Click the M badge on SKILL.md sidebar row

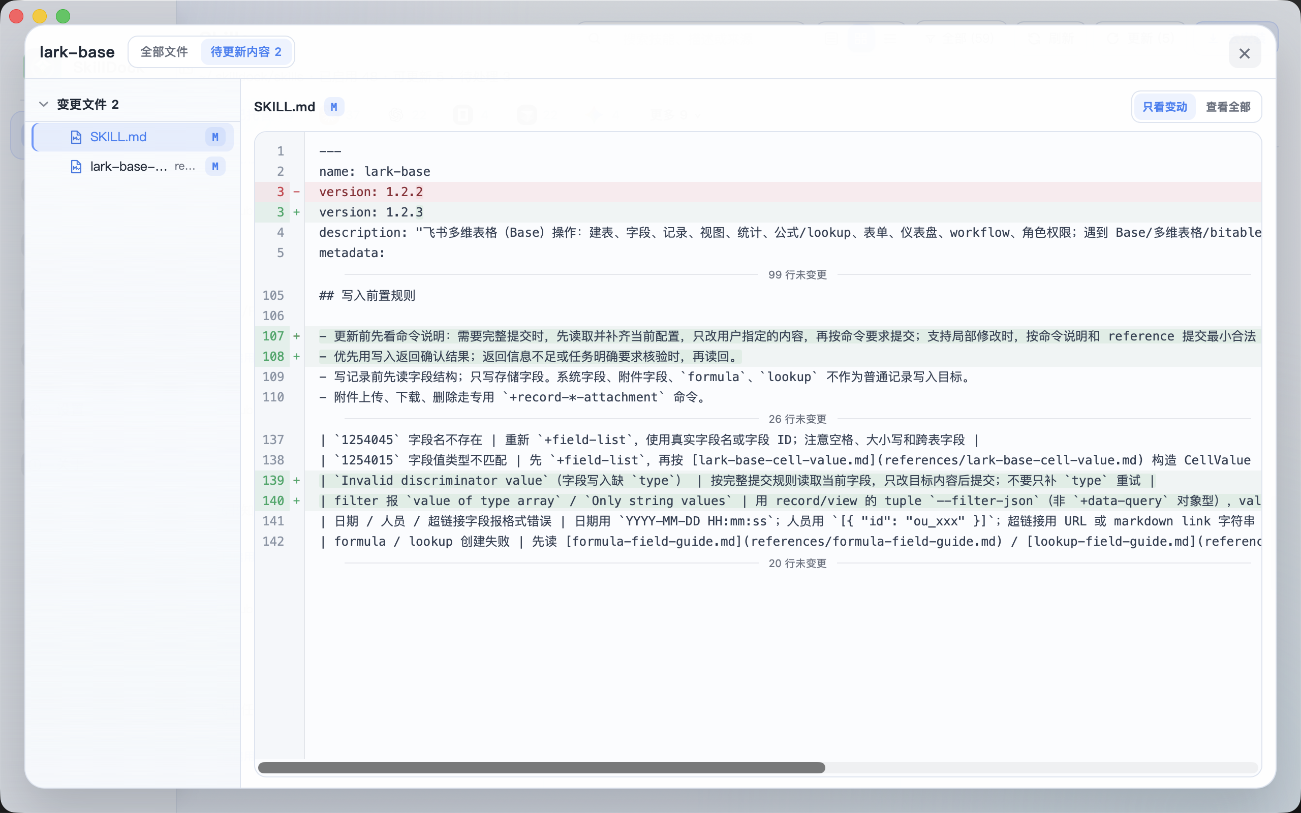pos(215,137)
